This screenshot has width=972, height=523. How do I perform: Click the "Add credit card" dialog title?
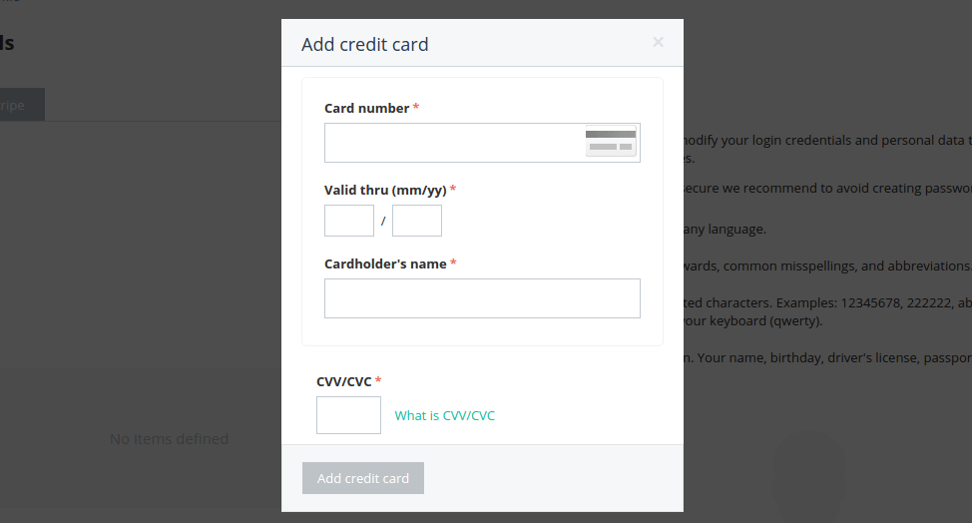[365, 45]
